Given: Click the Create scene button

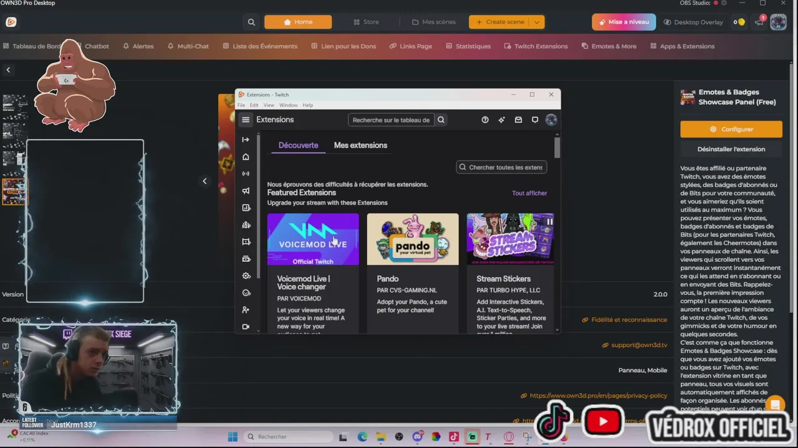Looking at the screenshot, I should pyautogui.click(x=500, y=22).
